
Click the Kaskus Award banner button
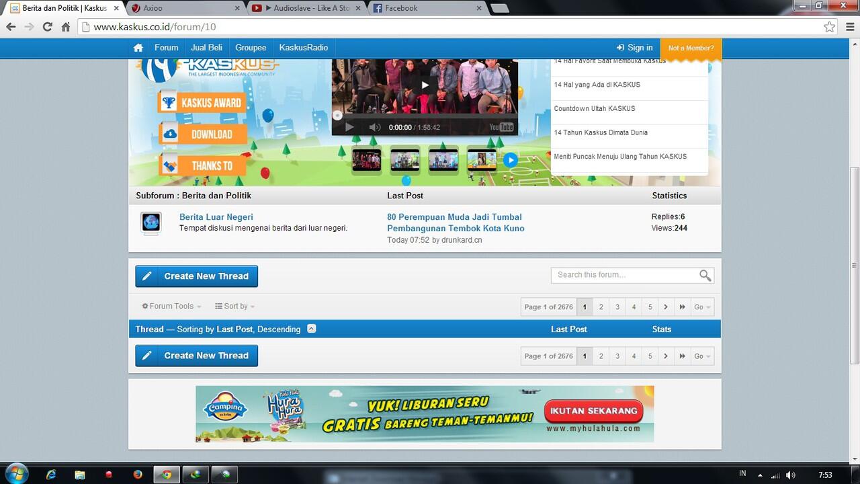[202, 103]
